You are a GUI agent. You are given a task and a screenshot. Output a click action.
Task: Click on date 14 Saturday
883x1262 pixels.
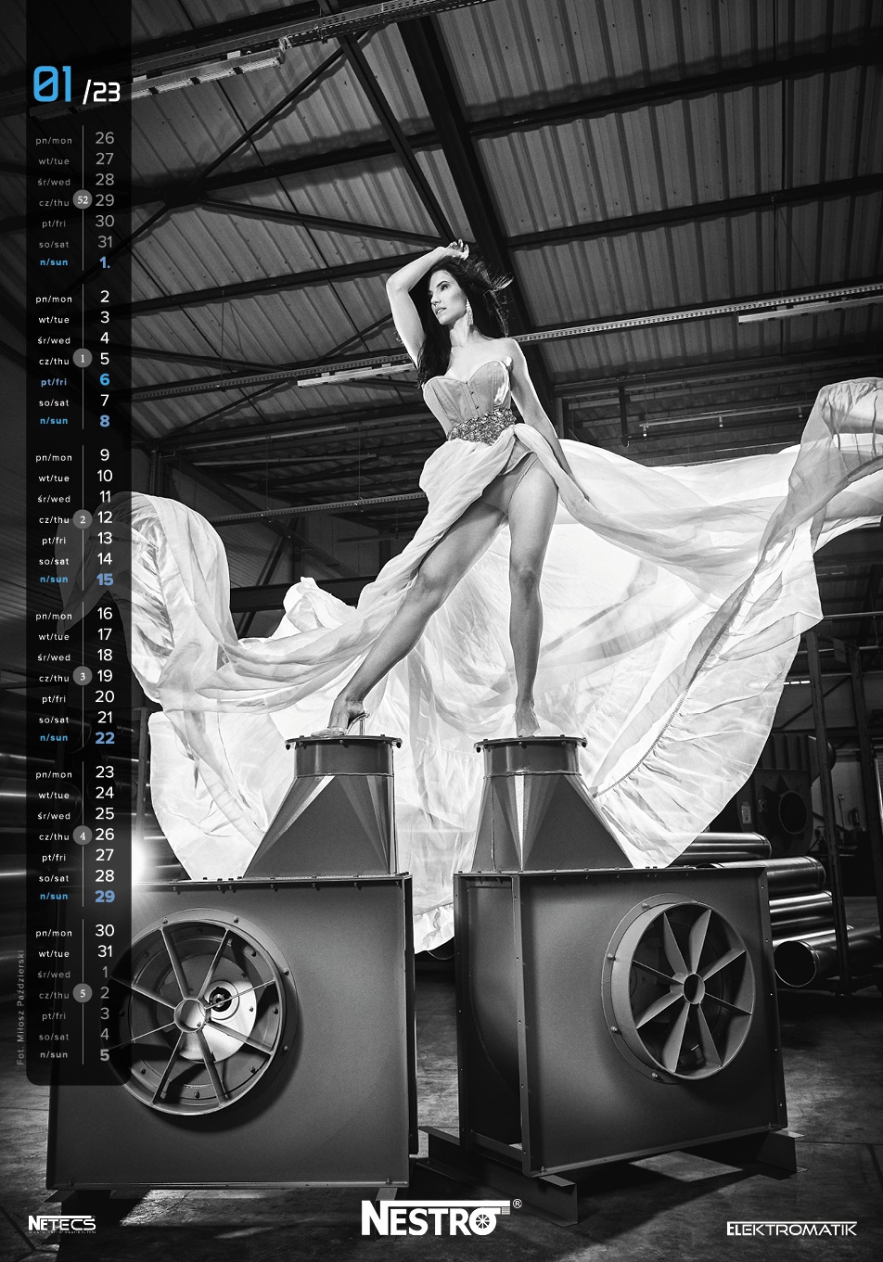[105, 558]
